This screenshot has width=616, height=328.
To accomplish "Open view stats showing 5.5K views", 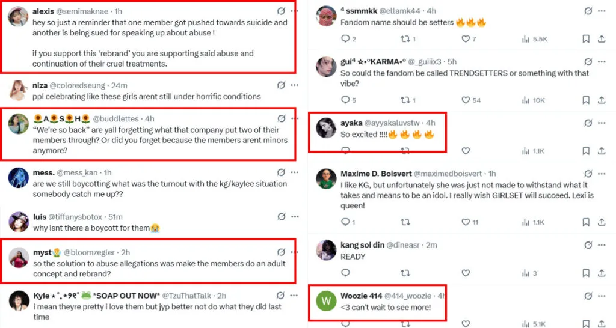I will coord(535,39).
